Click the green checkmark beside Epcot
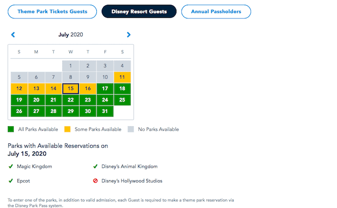The width and height of the screenshot is (337, 208). pyautogui.click(x=11, y=181)
